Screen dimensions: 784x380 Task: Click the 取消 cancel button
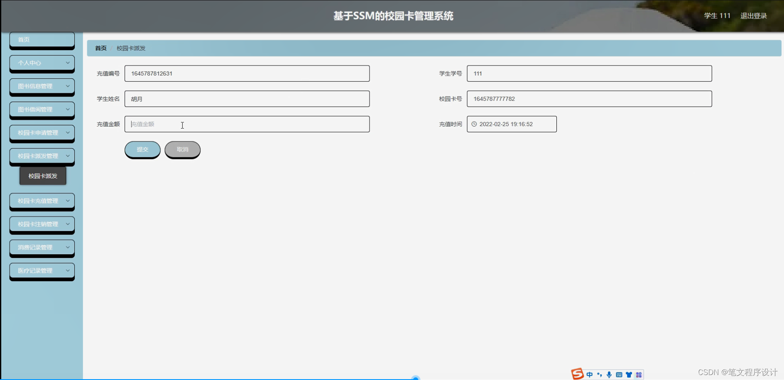tap(182, 149)
